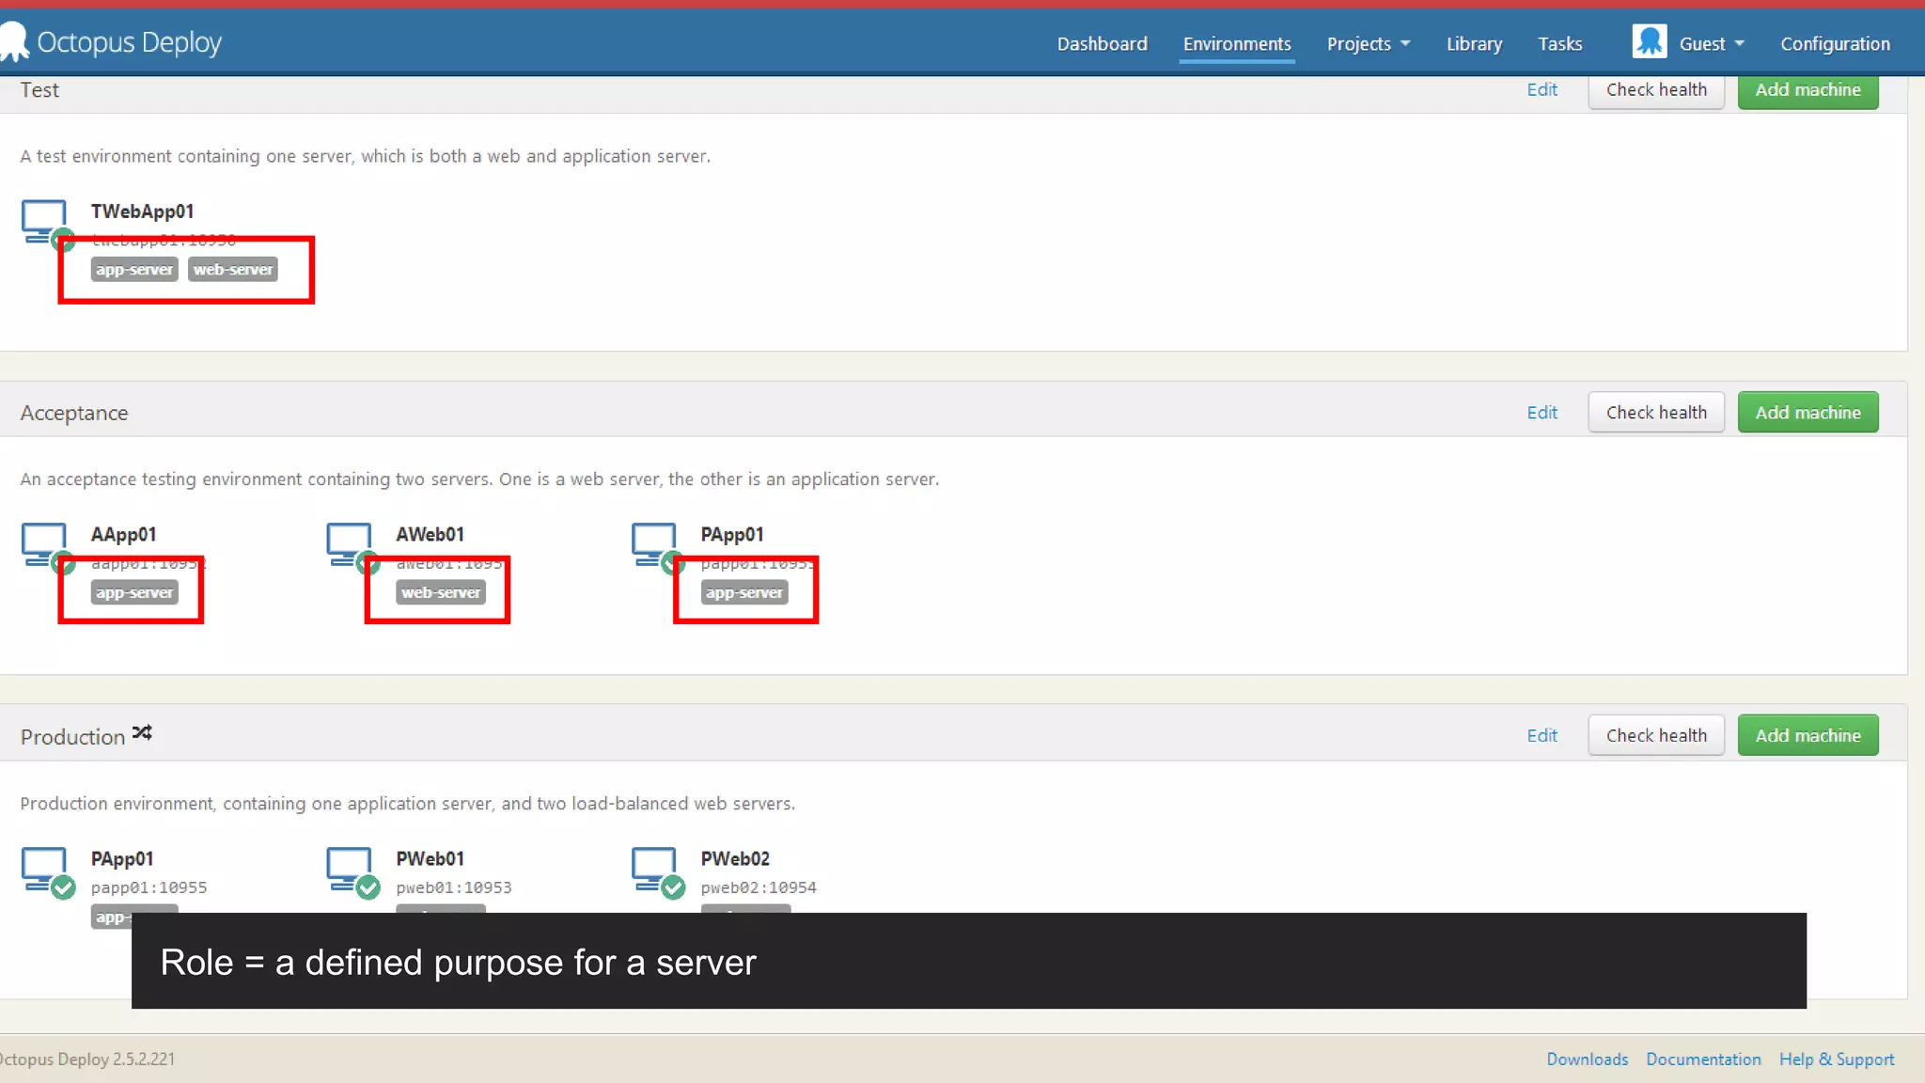
Task: Select the app-server role tag under AApp01
Action: tap(134, 592)
